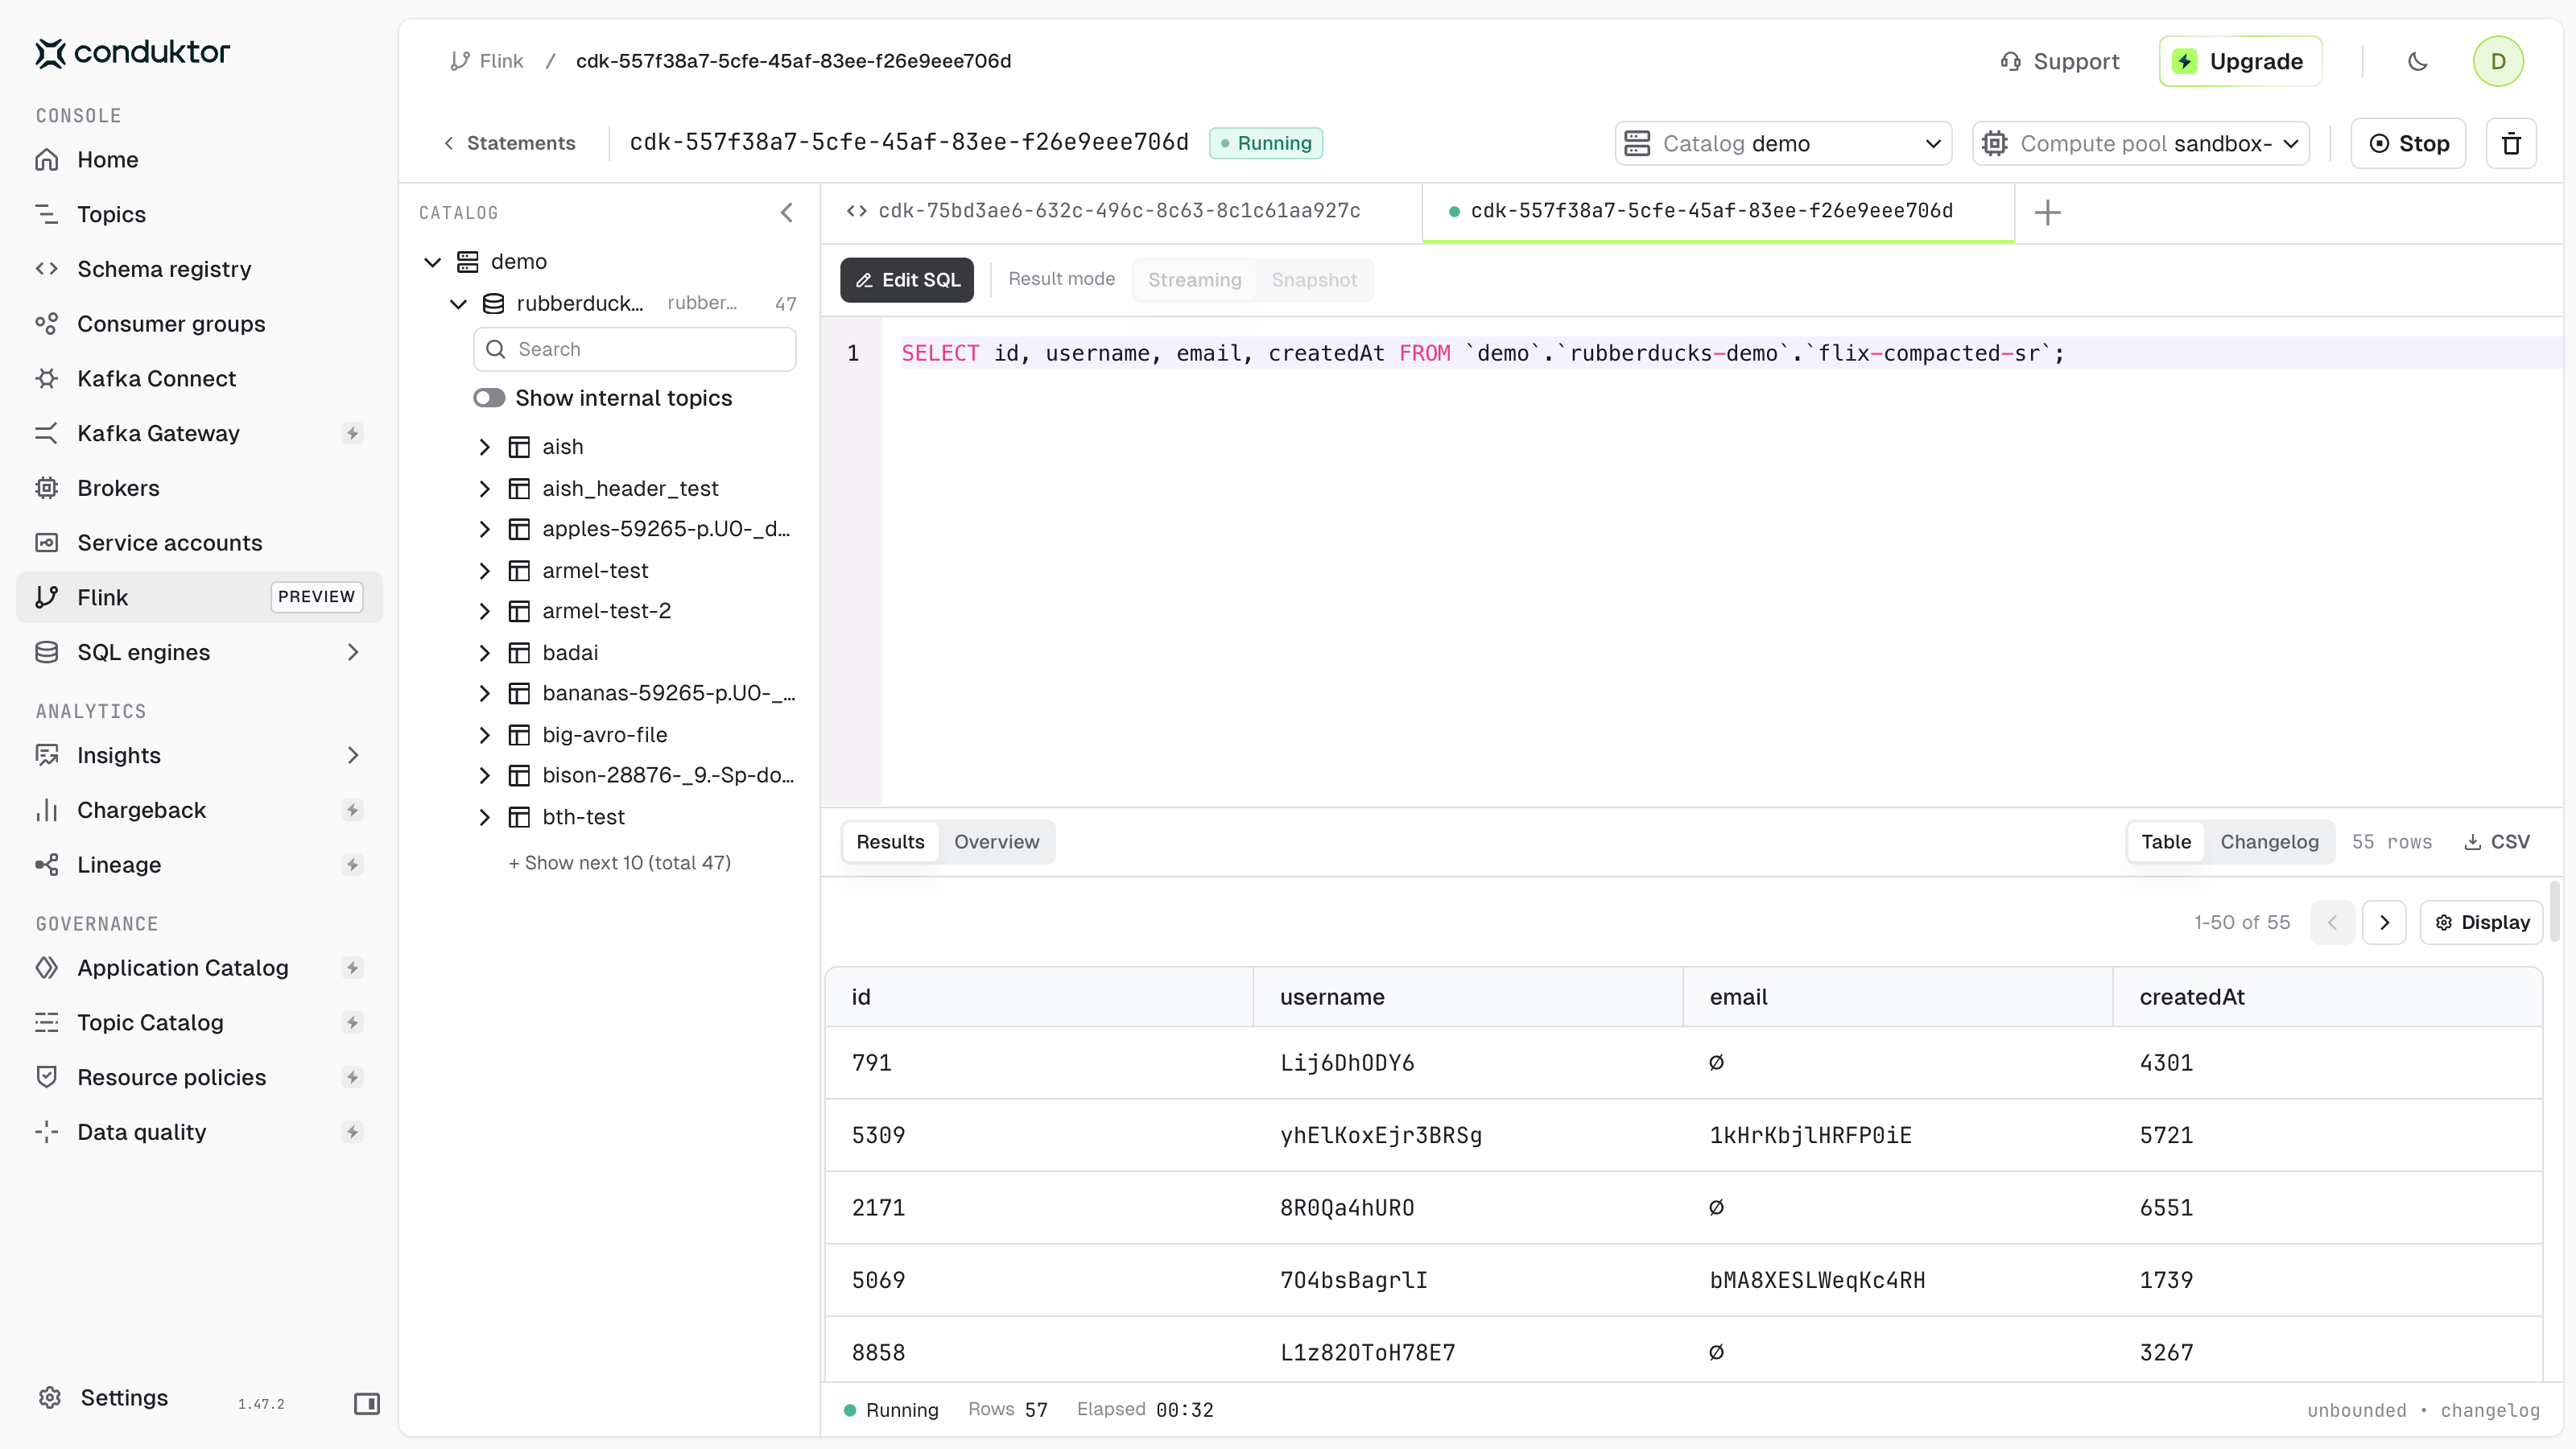Viewport: 2576px width, 1449px height.
Task: Open Display settings for results
Action: (2481, 922)
